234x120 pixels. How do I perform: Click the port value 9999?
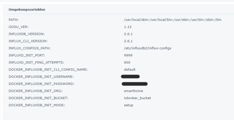[128, 55]
